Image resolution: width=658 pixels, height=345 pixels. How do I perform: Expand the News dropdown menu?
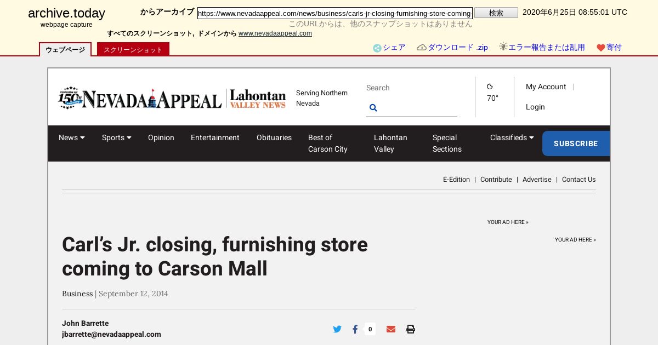72,137
